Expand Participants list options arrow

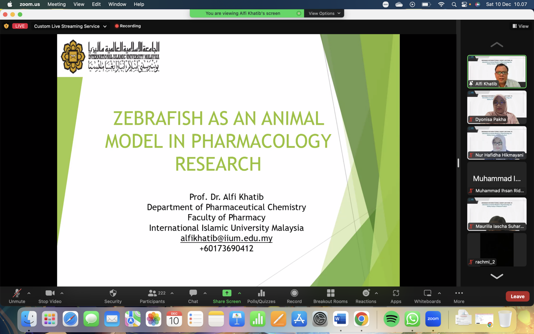pyautogui.click(x=172, y=293)
